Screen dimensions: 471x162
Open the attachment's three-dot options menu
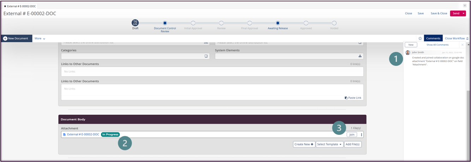(361, 134)
